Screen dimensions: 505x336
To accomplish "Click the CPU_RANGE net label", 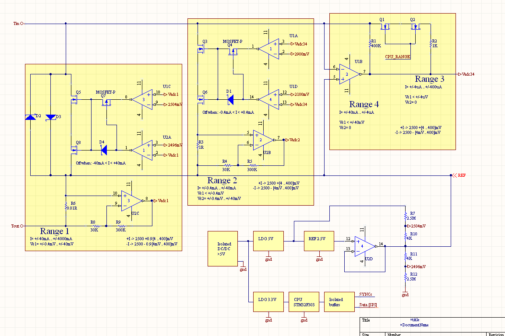I will click(x=398, y=56).
